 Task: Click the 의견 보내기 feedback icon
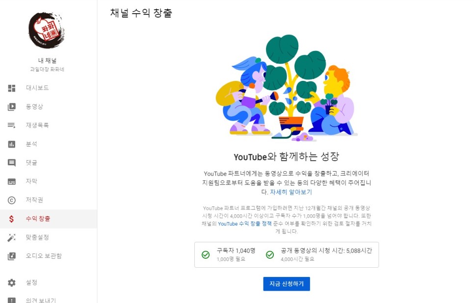[x=11, y=300]
